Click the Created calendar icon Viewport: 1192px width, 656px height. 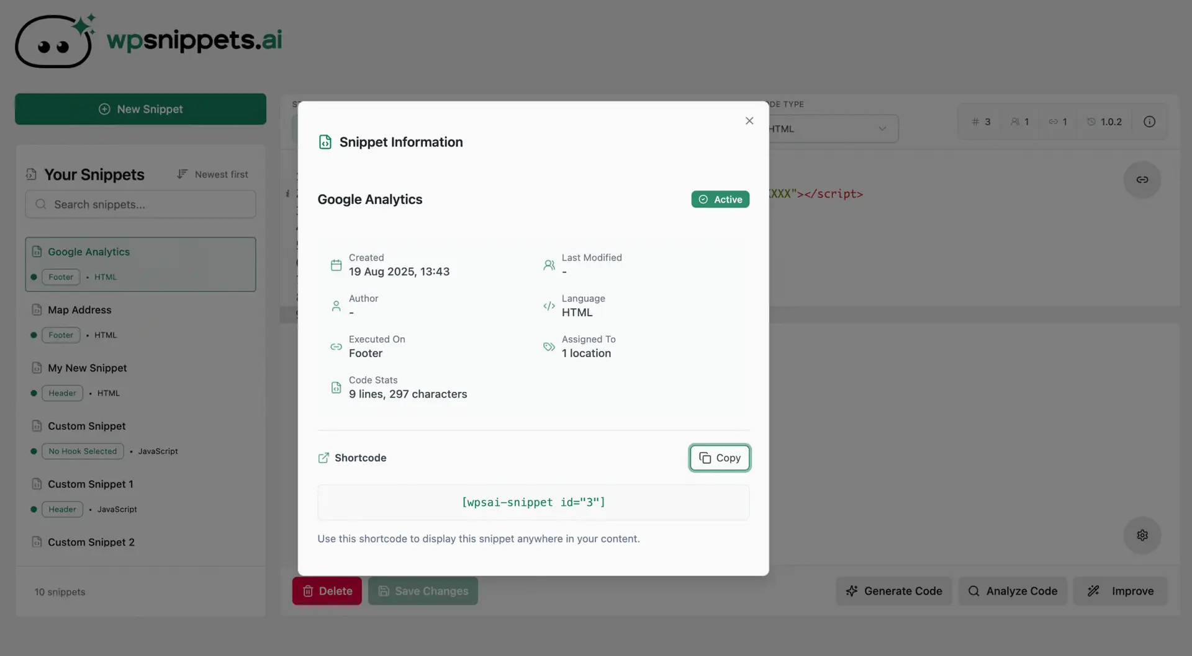(336, 265)
